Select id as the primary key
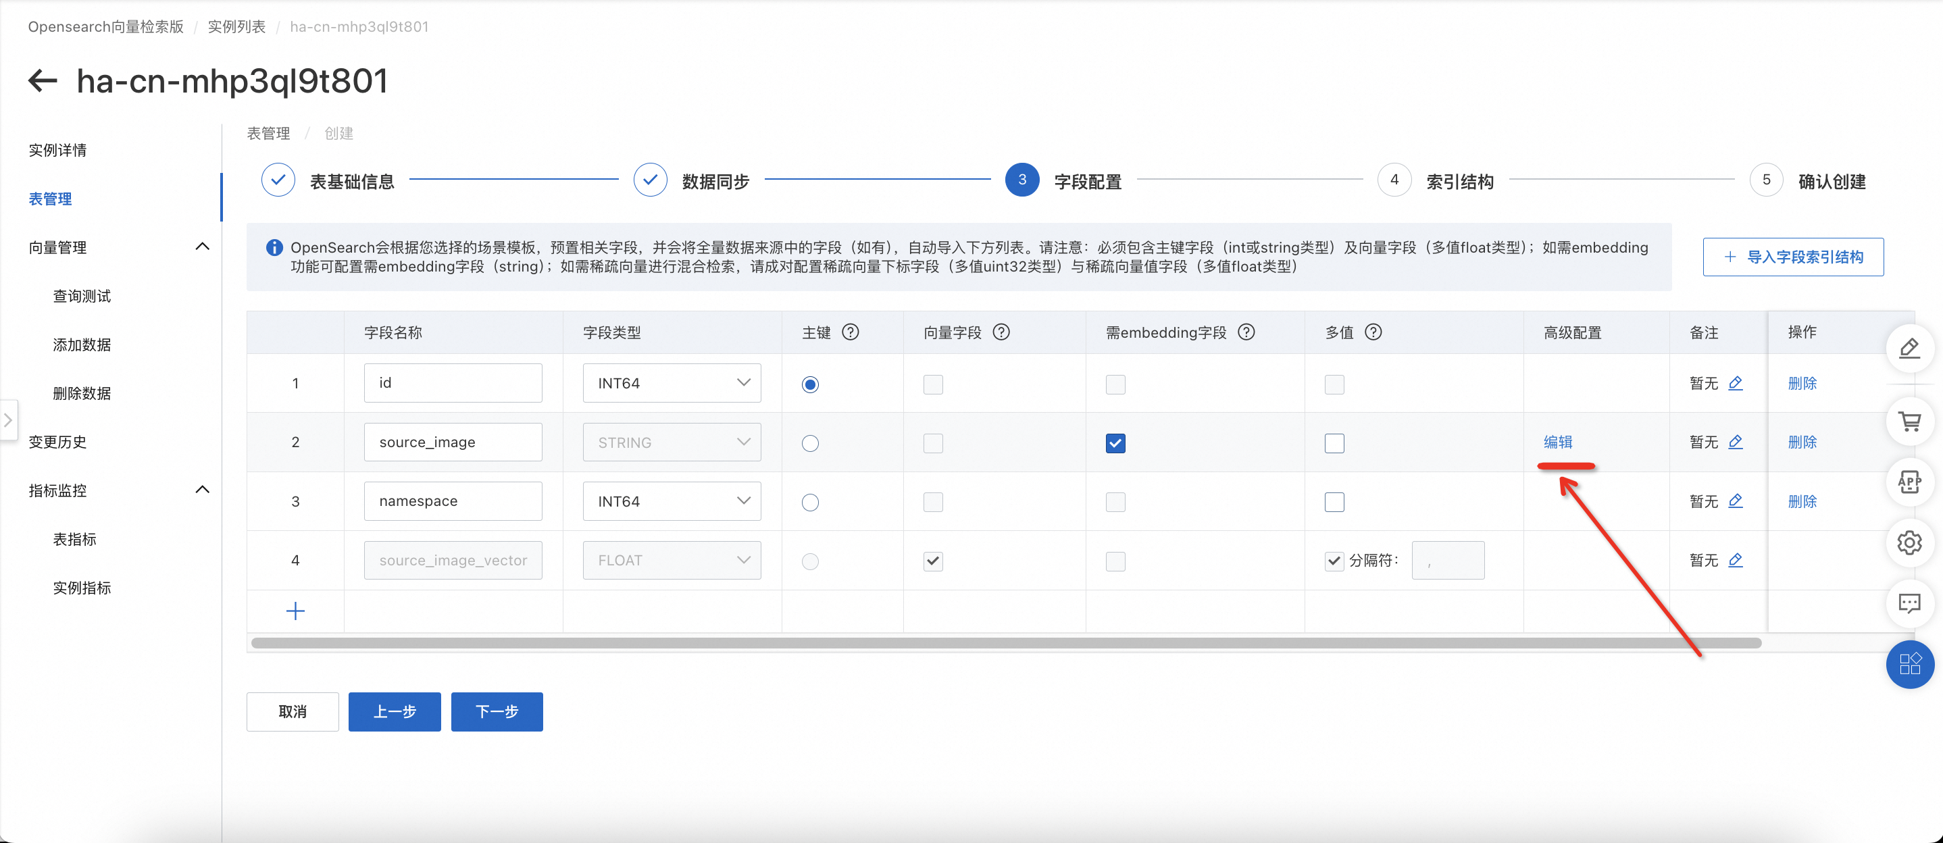Screen dimensions: 1943x843 (810, 384)
